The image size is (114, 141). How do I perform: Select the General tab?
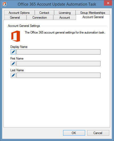tap(15, 18)
